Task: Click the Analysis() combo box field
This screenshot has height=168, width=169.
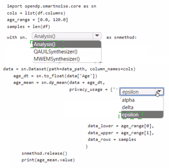Action: [x=67, y=36]
